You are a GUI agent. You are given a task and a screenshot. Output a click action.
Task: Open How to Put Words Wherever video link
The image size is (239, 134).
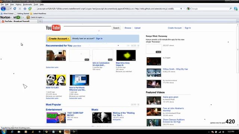pyautogui.click(x=77, y=89)
